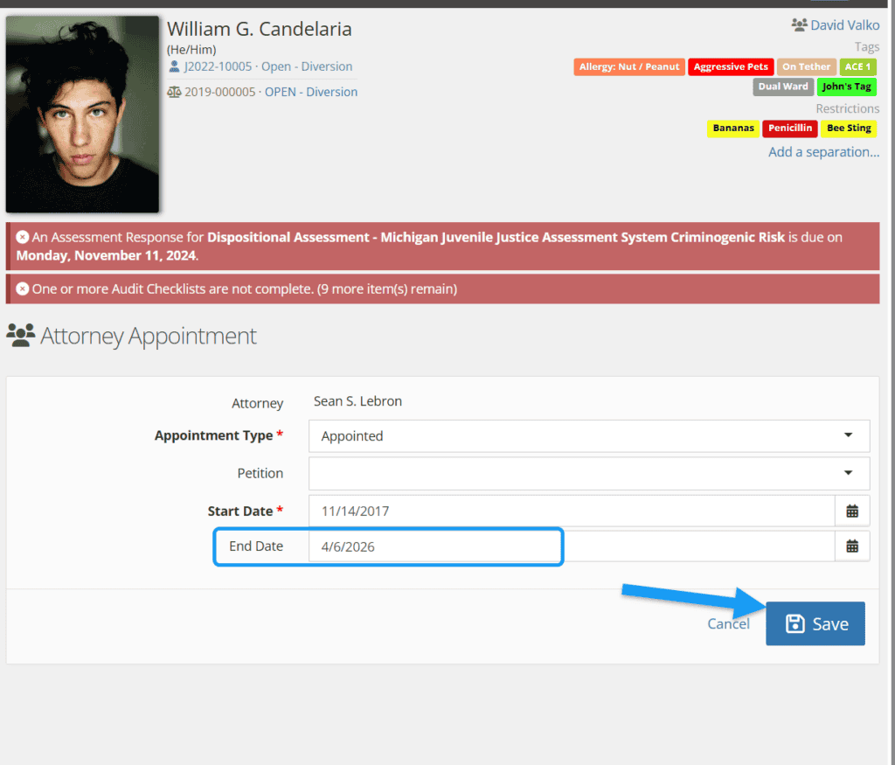Click the X icon on Assessment Response alert

(23, 237)
